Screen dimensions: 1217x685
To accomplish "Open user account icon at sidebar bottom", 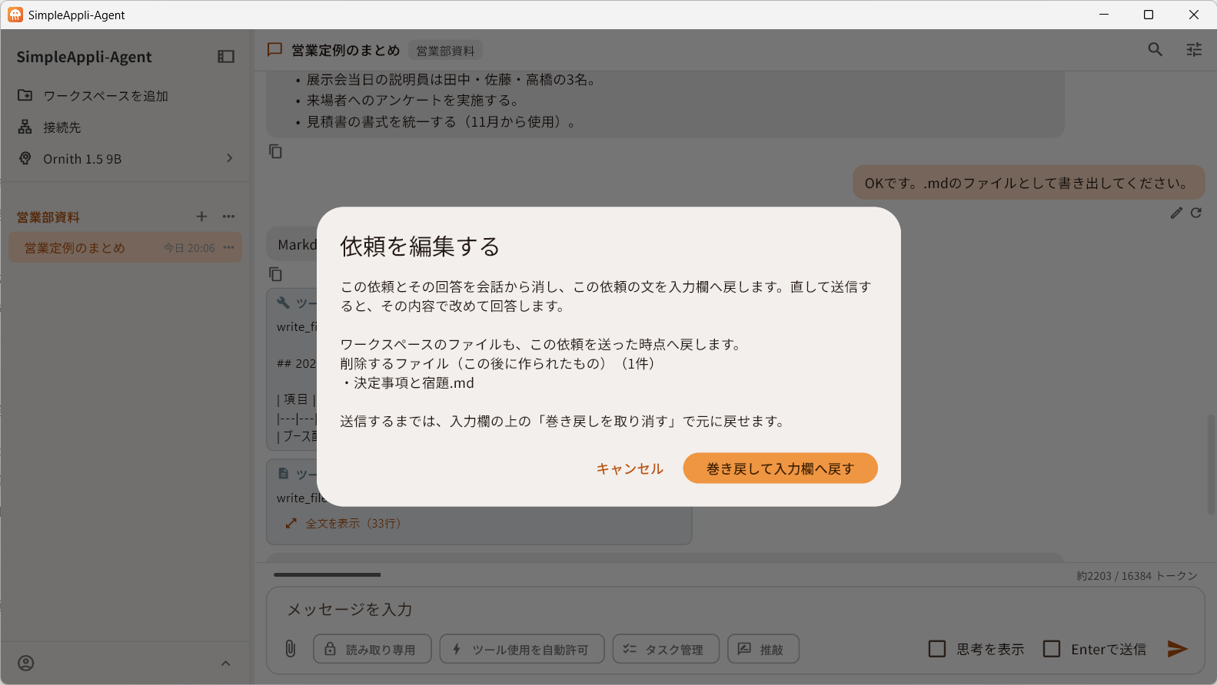I will click(26, 663).
